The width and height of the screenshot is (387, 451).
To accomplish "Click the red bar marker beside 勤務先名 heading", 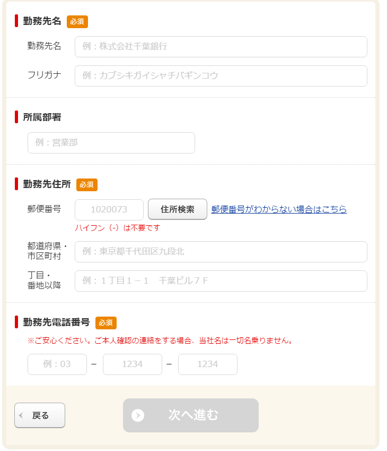I will coord(15,22).
